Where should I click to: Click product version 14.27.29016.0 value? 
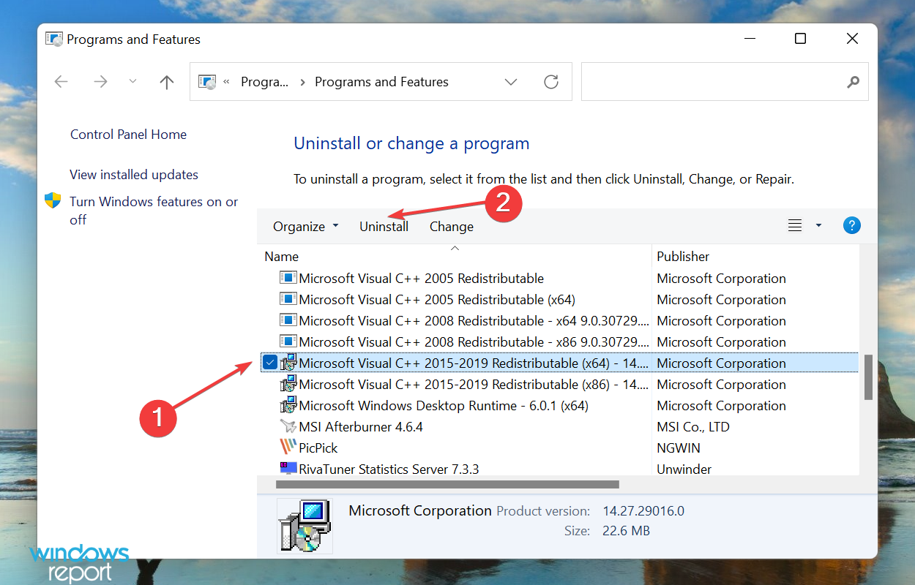[643, 511]
